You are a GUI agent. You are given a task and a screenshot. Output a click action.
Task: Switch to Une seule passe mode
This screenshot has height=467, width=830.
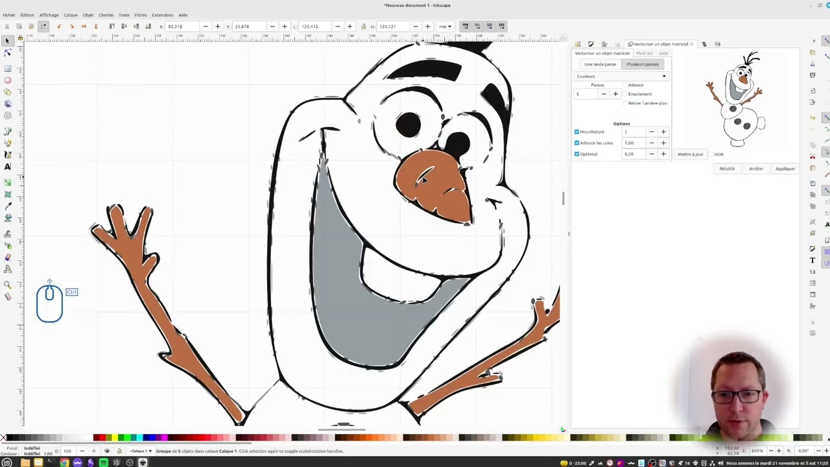[x=600, y=64]
